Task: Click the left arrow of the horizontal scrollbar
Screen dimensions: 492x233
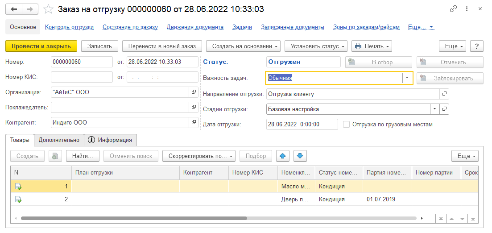Action: tap(15, 218)
